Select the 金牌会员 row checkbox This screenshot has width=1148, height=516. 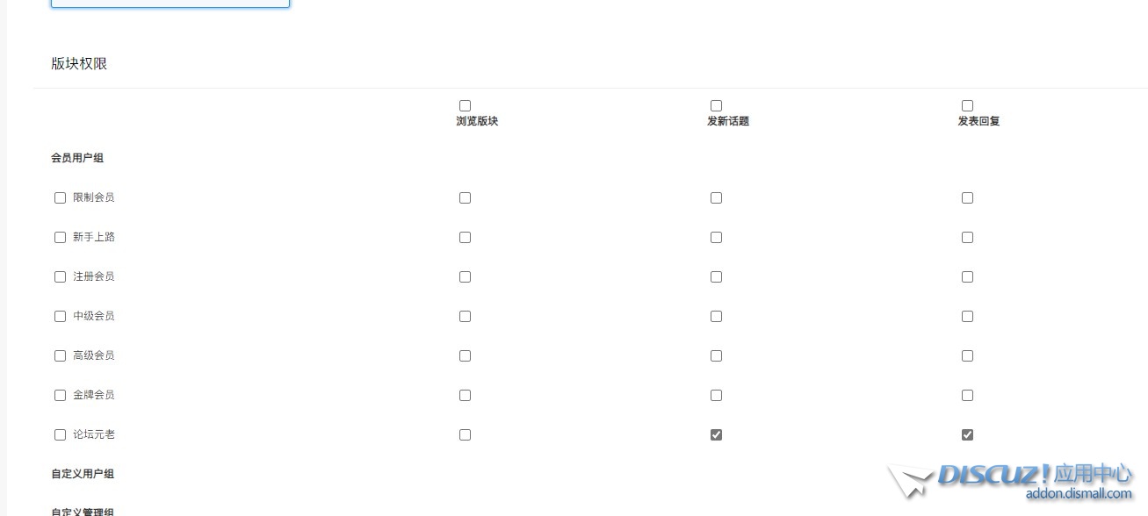click(60, 396)
